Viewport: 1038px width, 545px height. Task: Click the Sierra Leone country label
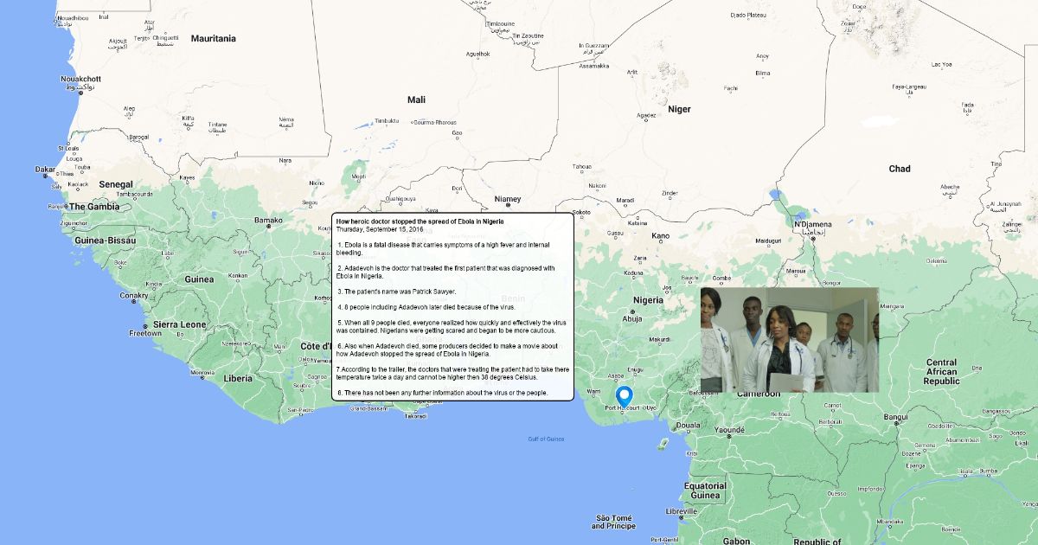180,324
